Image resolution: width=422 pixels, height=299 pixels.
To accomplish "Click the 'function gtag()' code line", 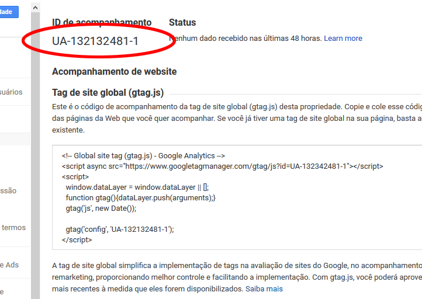I will [x=140, y=197].
